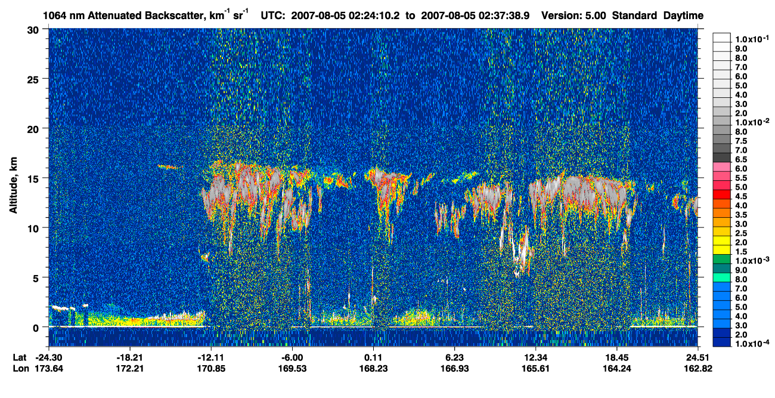Click latitude value '-18.21'

coord(130,357)
